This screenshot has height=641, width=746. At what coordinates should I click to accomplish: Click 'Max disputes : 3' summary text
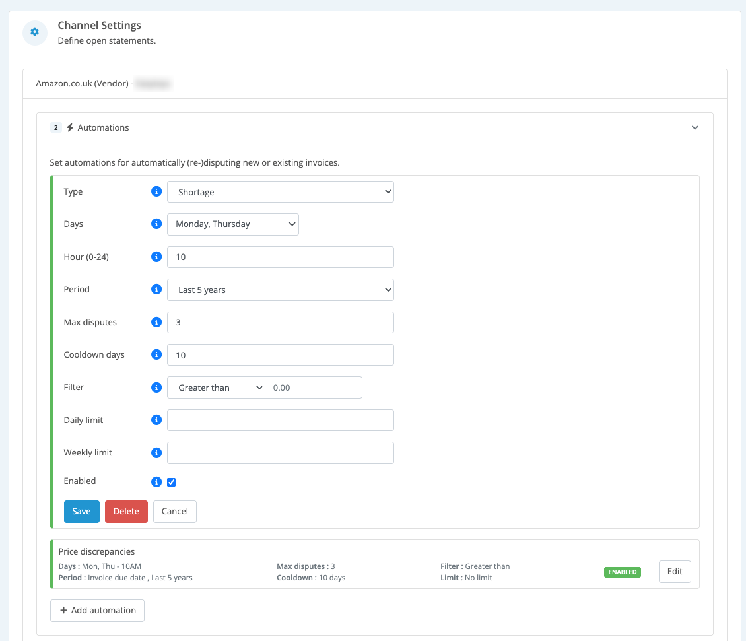pyautogui.click(x=306, y=566)
